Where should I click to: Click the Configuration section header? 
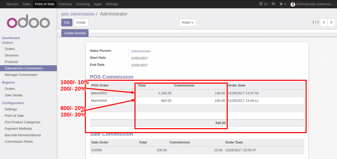13,103
